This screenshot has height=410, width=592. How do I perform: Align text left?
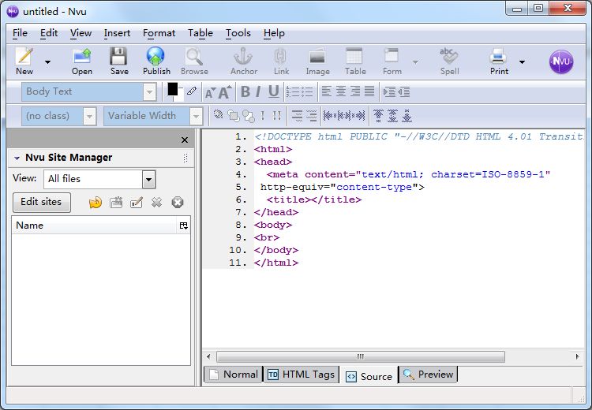coord(327,91)
